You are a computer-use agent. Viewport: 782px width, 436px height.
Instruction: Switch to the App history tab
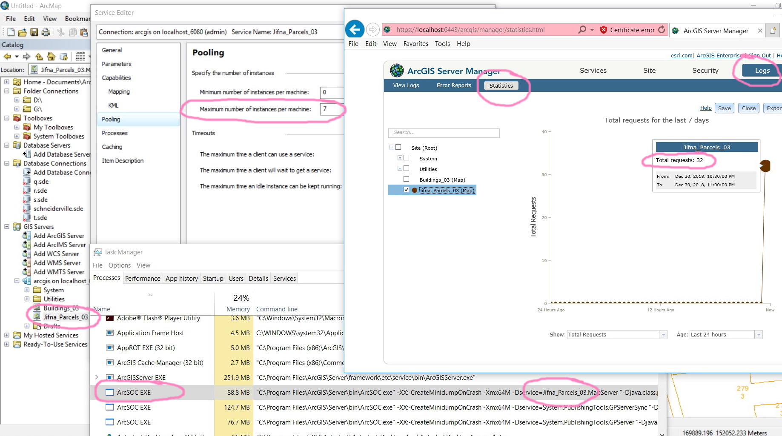point(182,278)
